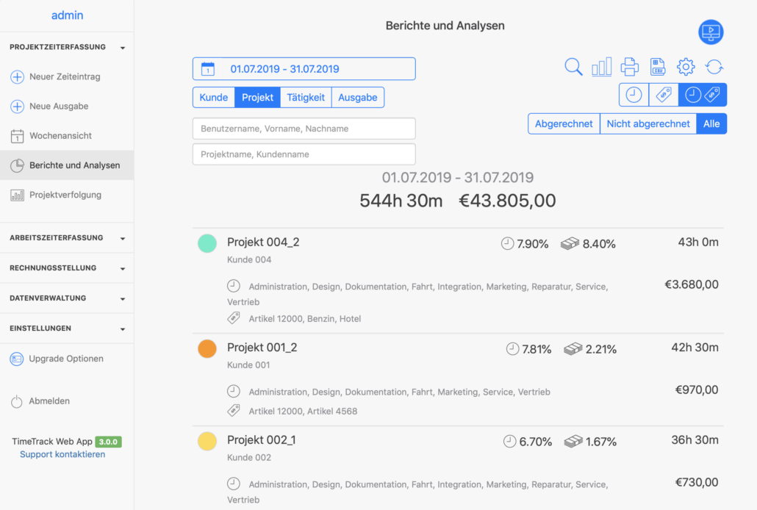Open Neue Ausgabe in sidebar
The width and height of the screenshot is (757, 510).
(x=59, y=107)
